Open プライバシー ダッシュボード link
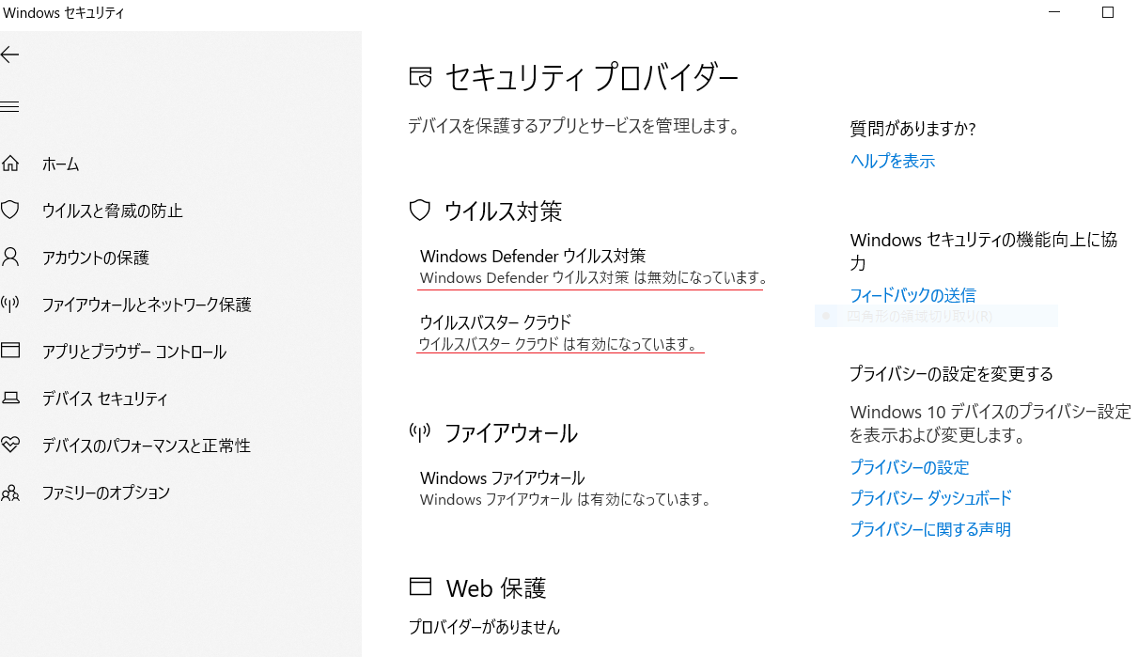 click(930, 498)
